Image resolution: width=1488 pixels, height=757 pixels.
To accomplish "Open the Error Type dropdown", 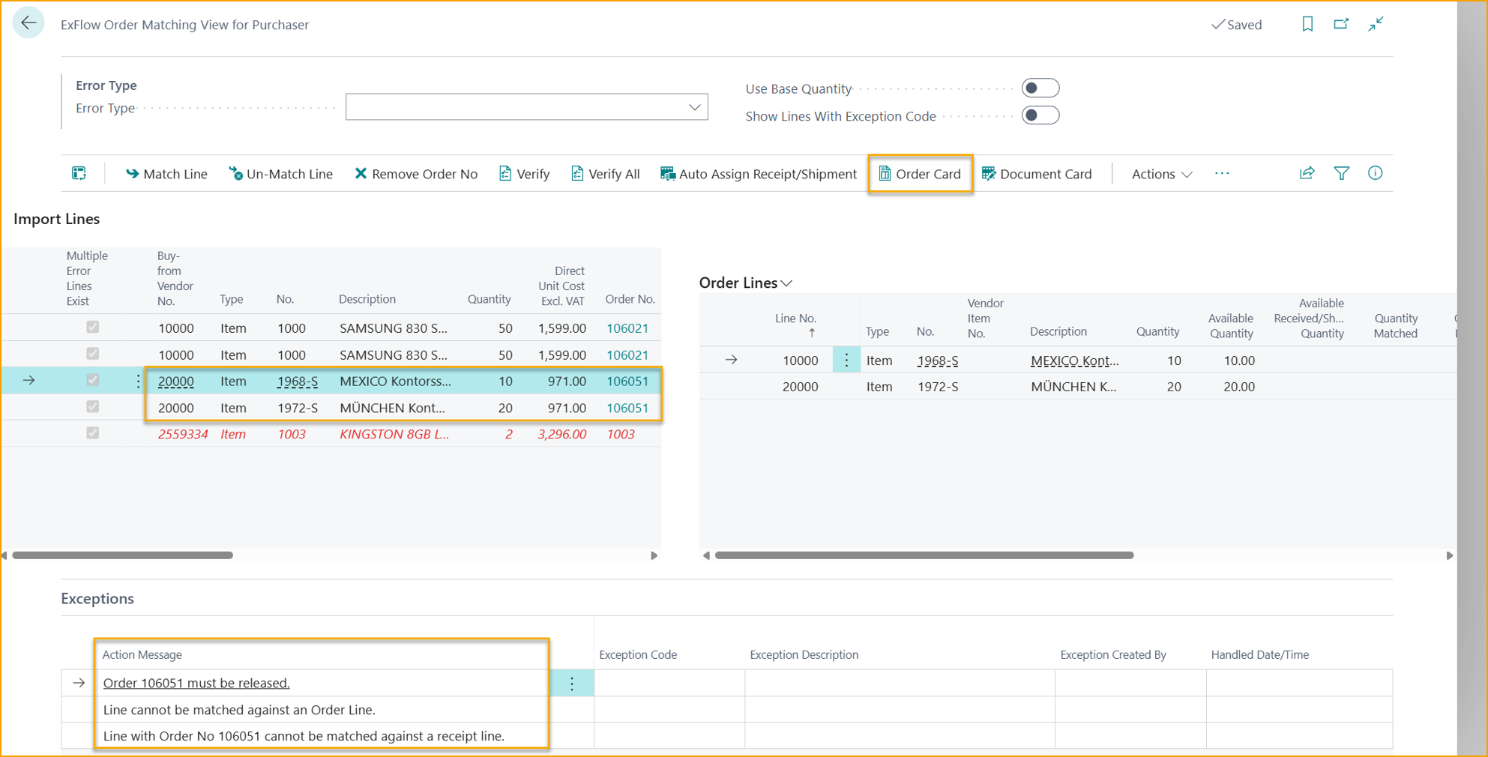I will (x=694, y=107).
